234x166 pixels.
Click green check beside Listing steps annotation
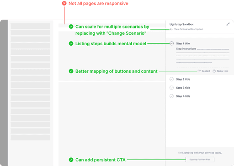[71, 43]
